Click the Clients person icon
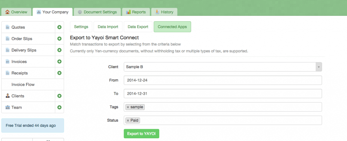Viewport: 347px width, 141px height. pos(7,96)
